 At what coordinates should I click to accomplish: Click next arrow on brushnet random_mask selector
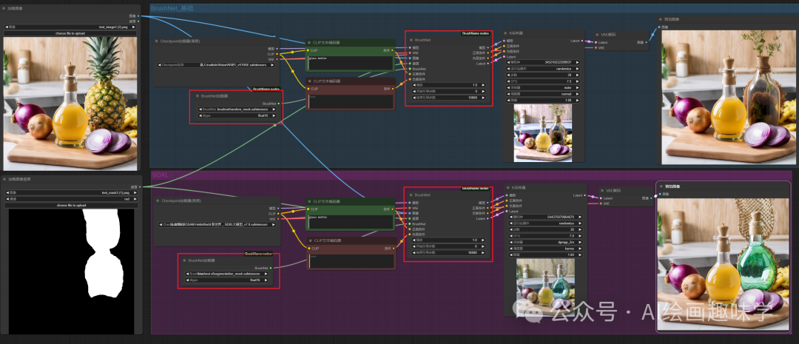[x=274, y=109]
